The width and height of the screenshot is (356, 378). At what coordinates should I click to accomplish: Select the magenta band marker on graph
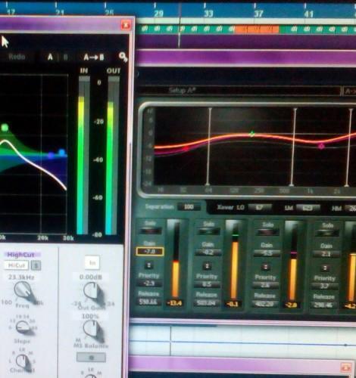(x=321, y=146)
